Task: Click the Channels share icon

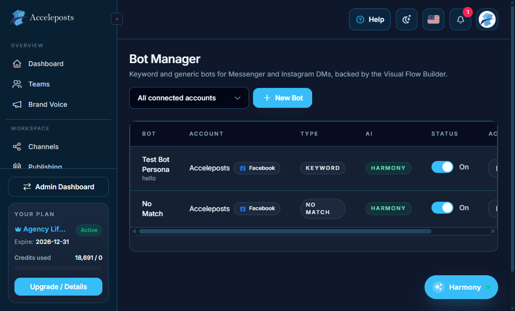Action: click(17, 147)
